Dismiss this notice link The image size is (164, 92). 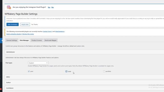[28, 34]
